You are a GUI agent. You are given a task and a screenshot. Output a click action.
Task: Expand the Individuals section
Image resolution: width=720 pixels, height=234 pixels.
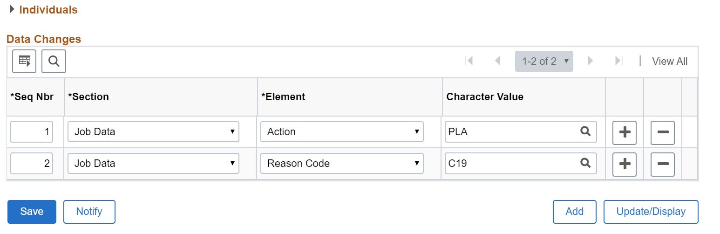(12, 9)
